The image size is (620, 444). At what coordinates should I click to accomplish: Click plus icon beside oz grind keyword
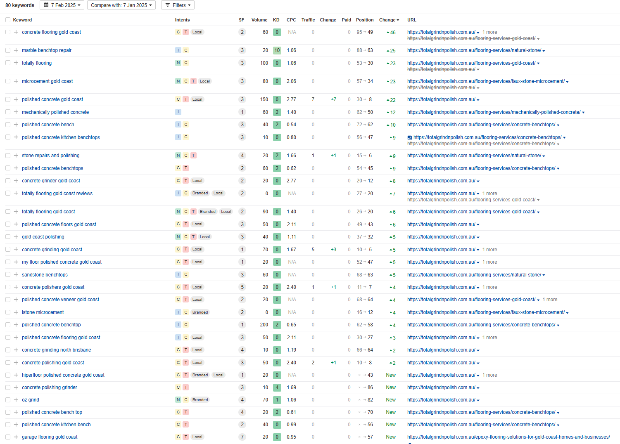(x=16, y=400)
